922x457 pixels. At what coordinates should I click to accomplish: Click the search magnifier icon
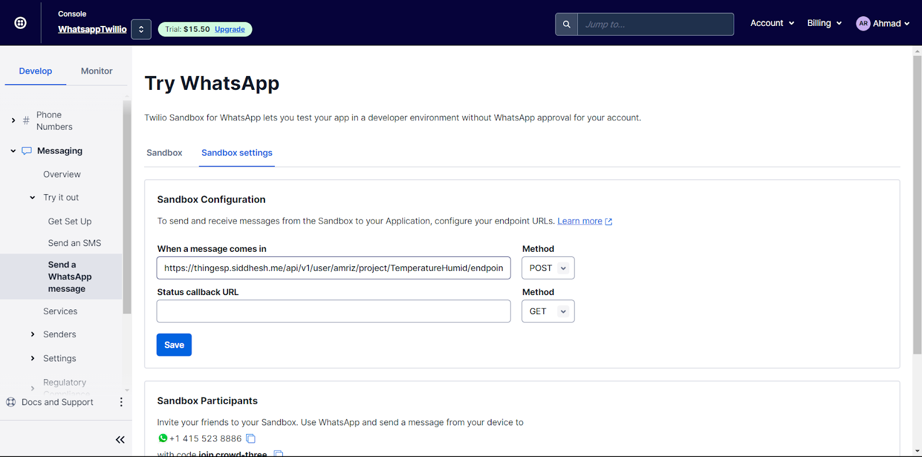coord(566,24)
